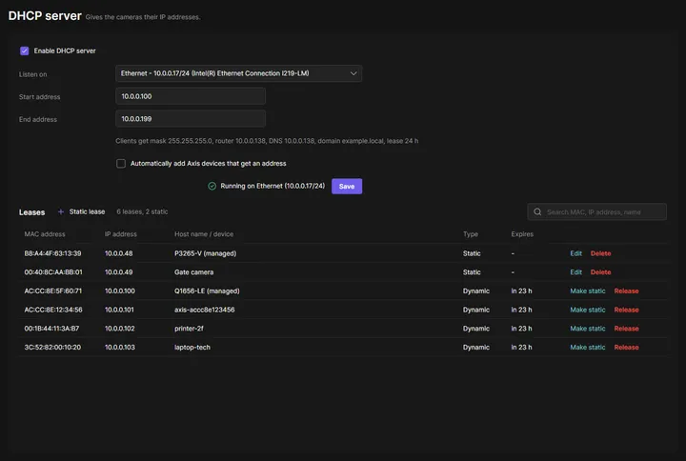Select MAC address 3C:52:82:00:10:20

click(52, 348)
